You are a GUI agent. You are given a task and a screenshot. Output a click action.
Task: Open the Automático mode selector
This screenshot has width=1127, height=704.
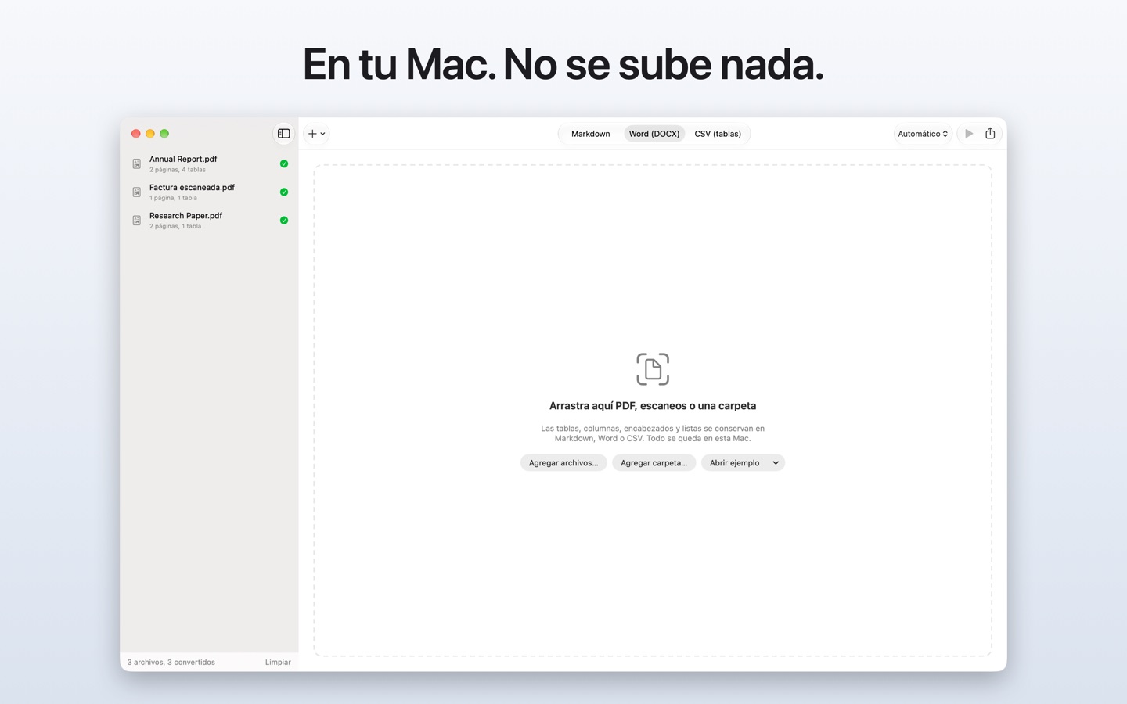point(923,134)
